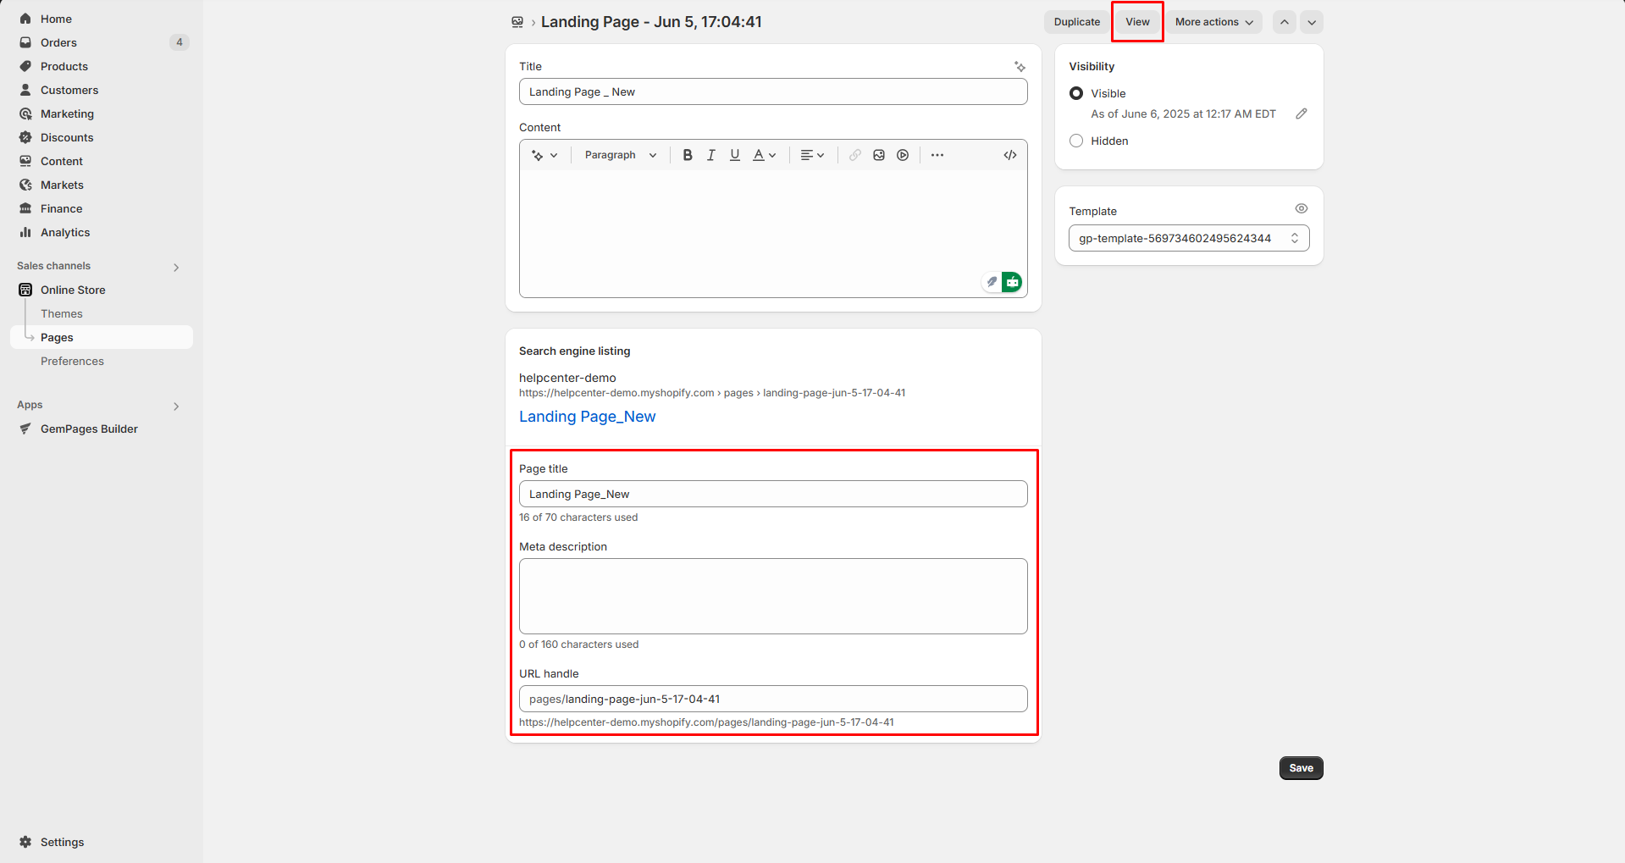Viewport: 1625px width, 863px height.
Task: Edit visibility date with the pencil icon
Action: pyautogui.click(x=1302, y=113)
